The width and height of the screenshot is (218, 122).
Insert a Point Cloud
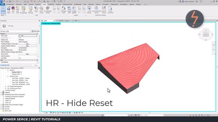(41, 10)
